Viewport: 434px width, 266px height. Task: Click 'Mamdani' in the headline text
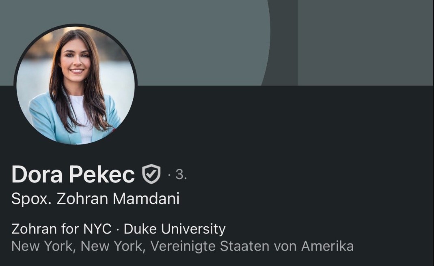[x=146, y=199]
